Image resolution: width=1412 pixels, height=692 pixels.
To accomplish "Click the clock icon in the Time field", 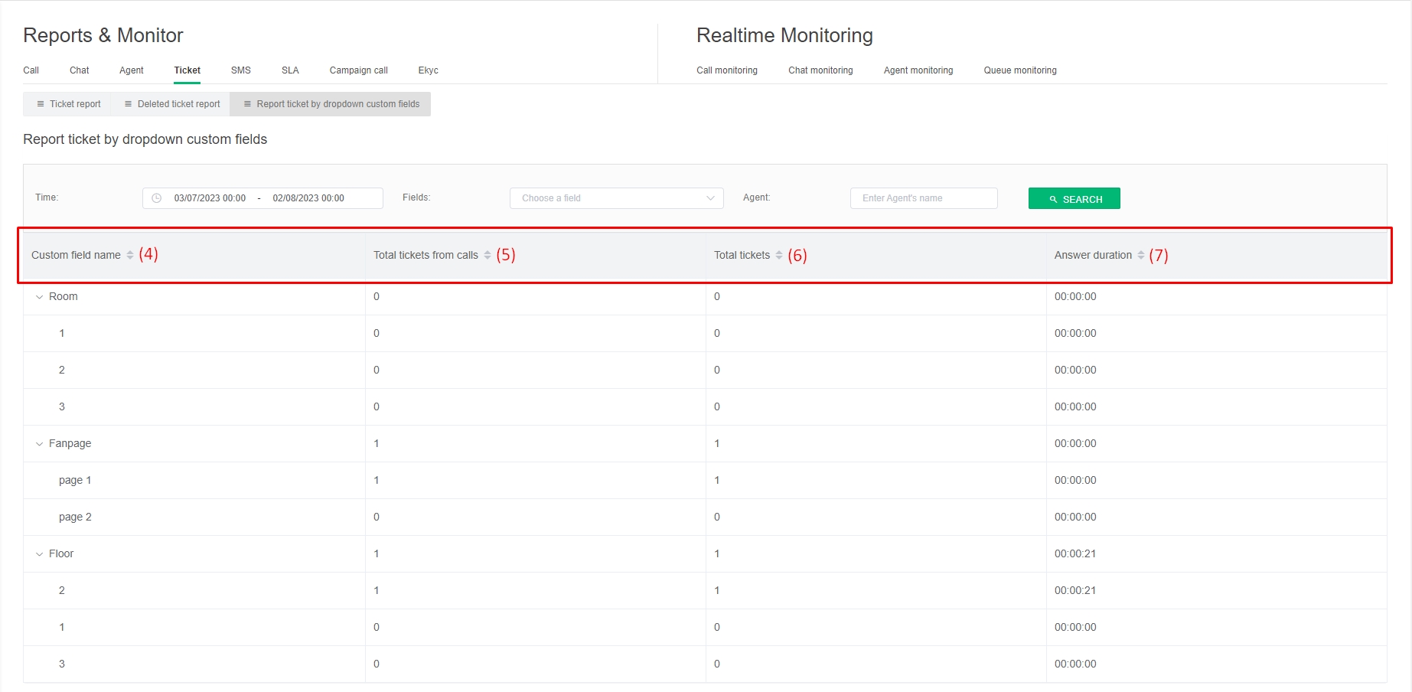I will click(x=157, y=198).
